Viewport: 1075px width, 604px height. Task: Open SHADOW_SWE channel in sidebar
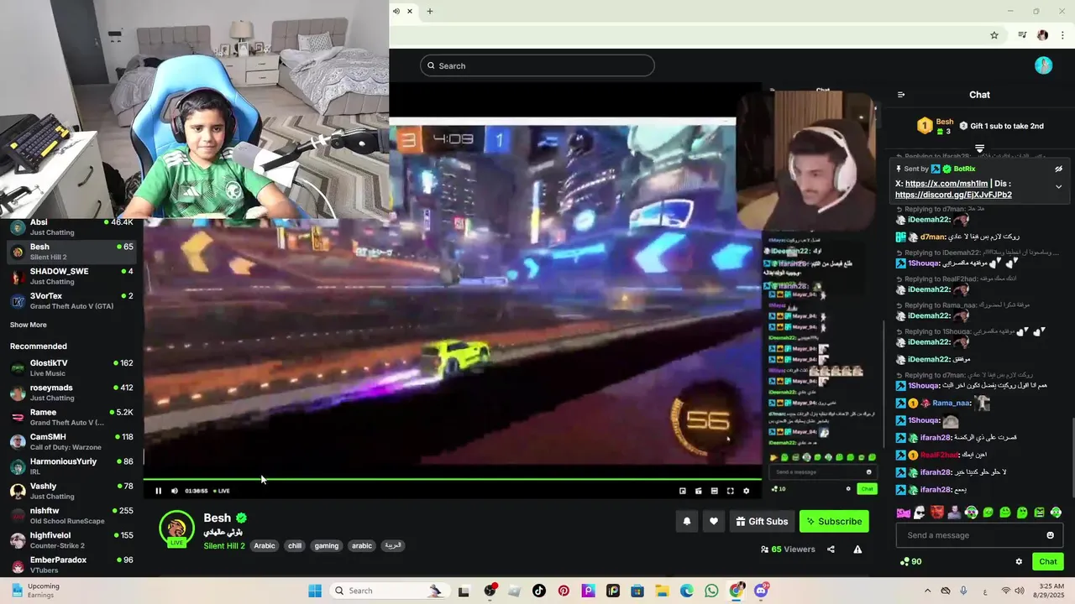71,276
